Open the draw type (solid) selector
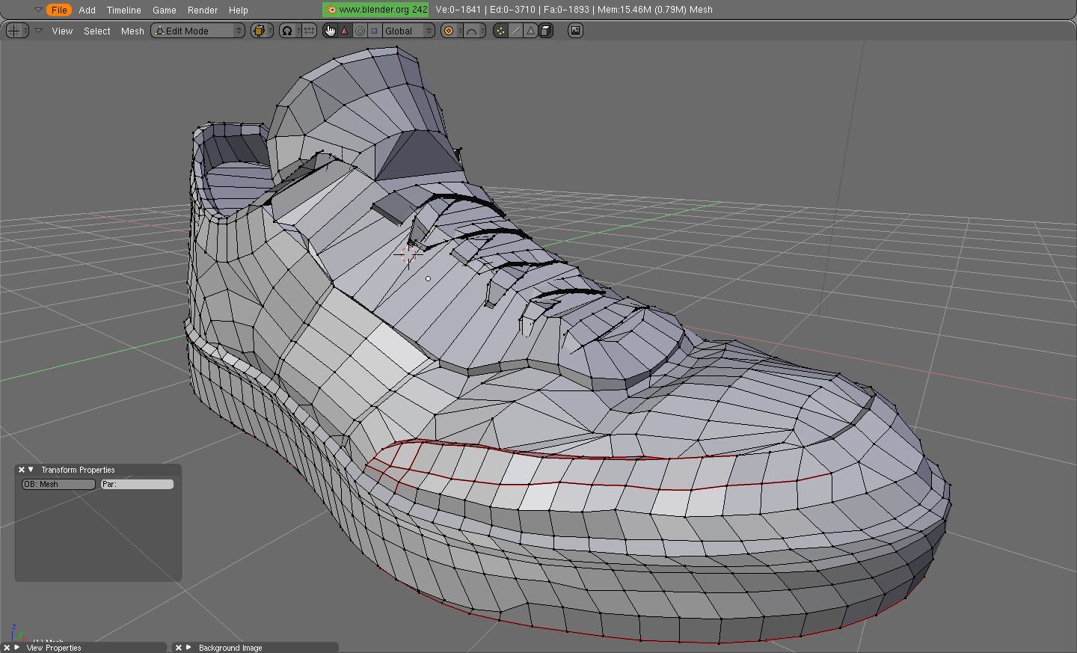The image size is (1077, 653). pyautogui.click(x=261, y=31)
